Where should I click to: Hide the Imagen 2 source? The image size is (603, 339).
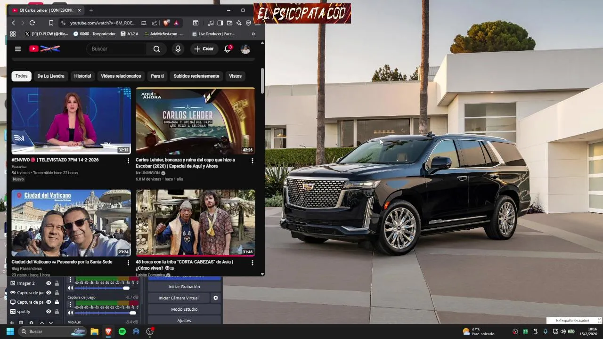[49, 283]
